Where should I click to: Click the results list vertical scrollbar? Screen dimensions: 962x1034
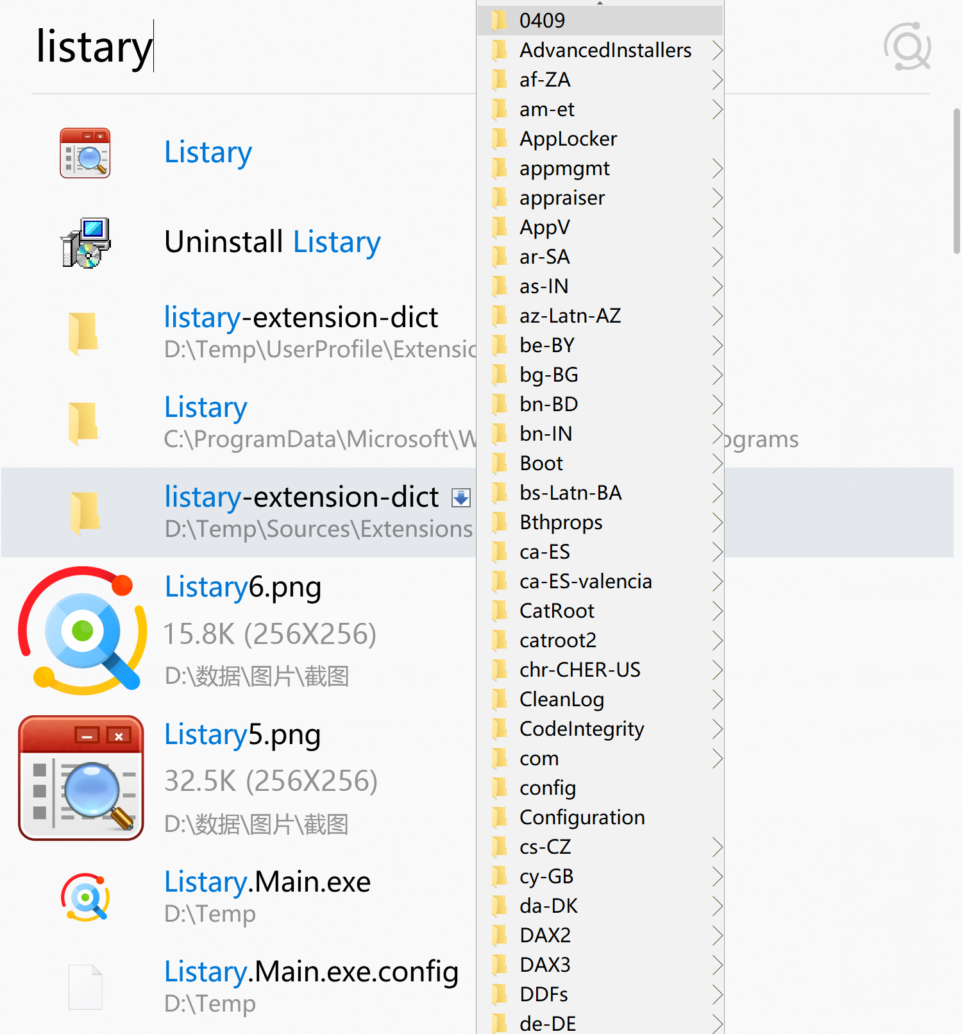click(957, 182)
